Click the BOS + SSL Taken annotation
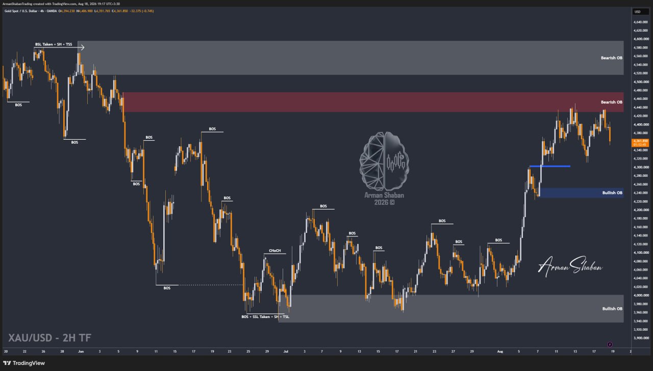This screenshot has height=371, width=653. [x=266, y=316]
